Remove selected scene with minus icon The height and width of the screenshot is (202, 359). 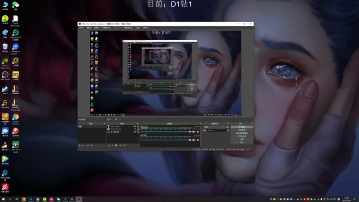tap(83, 145)
